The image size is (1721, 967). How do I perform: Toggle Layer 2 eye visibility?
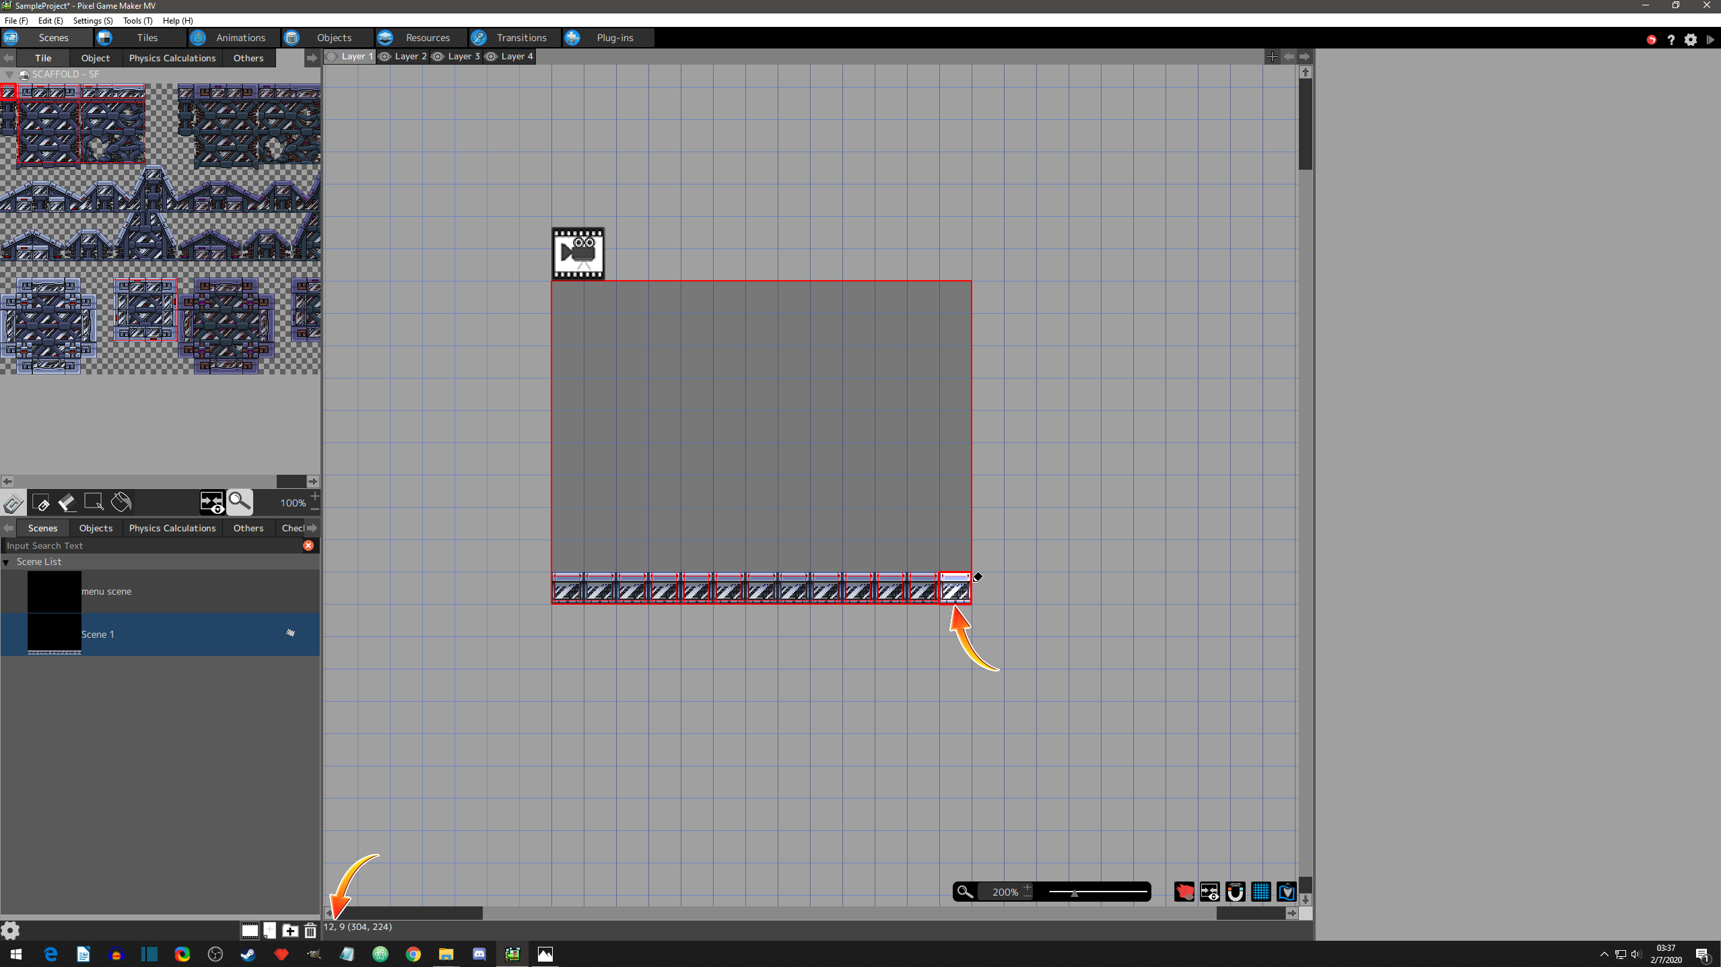tap(385, 57)
